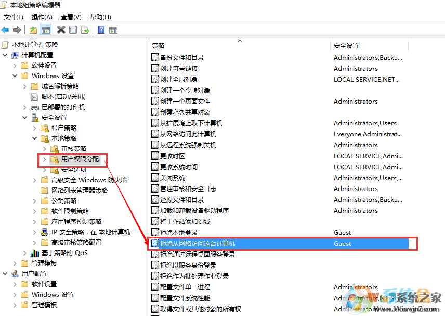Click the folder icon beside 公钥策略

pos(45,201)
